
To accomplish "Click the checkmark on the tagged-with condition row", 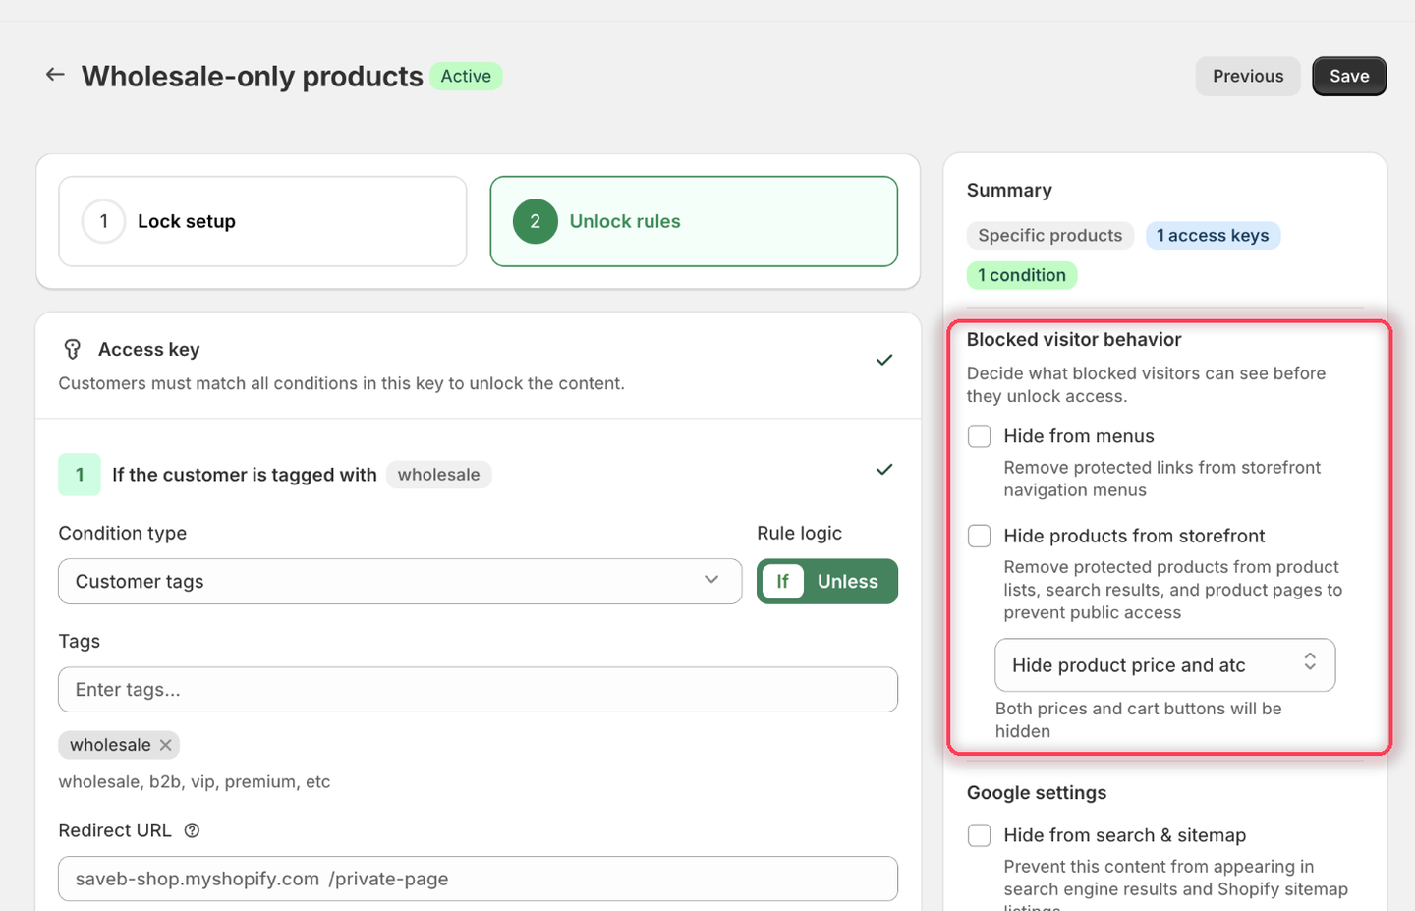I will pyautogui.click(x=884, y=470).
